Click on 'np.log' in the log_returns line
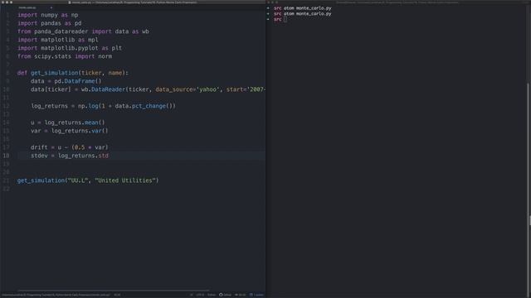531x298 pixels. (88, 106)
